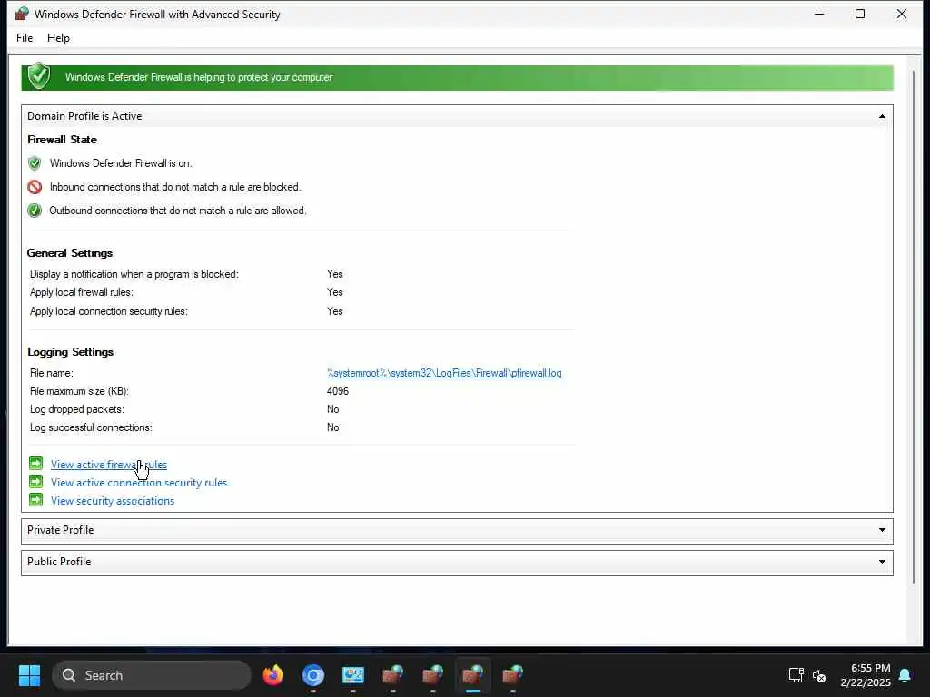The height and width of the screenshot is (697, 930).
Task: Open the pfirewall.log file path link
Action: coord(443,373)
